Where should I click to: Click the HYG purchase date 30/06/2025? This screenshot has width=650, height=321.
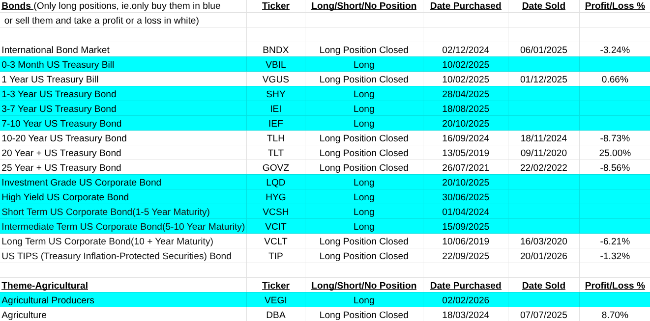[x=465, y=197]
